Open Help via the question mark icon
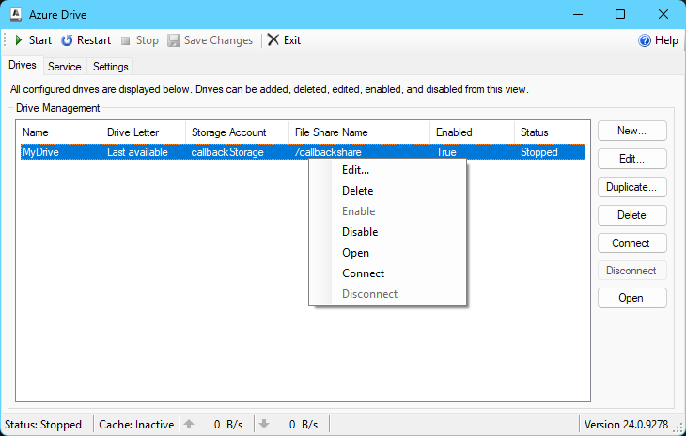Screen dimensions: 686x436 point(645,40)
